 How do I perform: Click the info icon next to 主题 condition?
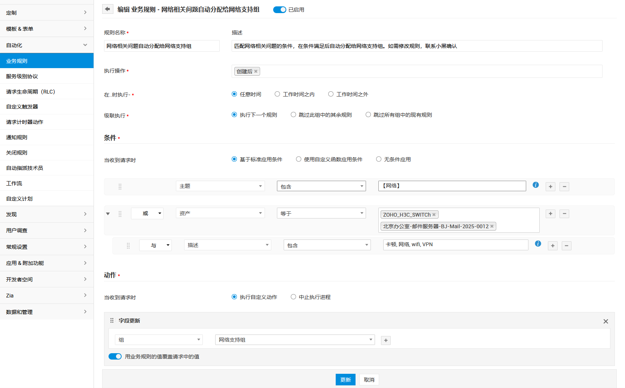[x=535, y=185]
